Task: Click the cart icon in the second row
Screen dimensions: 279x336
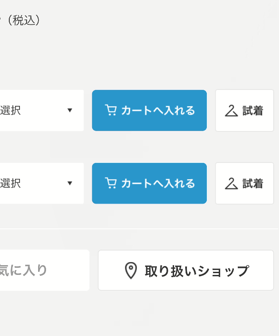Action: pyautogui.click(x=111, y=183)
